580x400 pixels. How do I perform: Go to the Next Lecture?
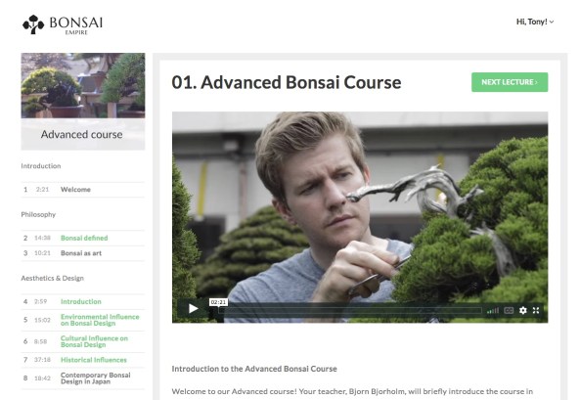click(x=510, y=82)
